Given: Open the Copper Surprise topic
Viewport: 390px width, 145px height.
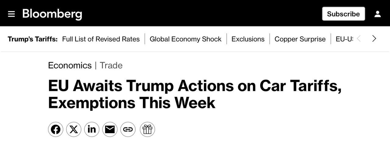Looking at the screenshot, I should coord(300,39).
